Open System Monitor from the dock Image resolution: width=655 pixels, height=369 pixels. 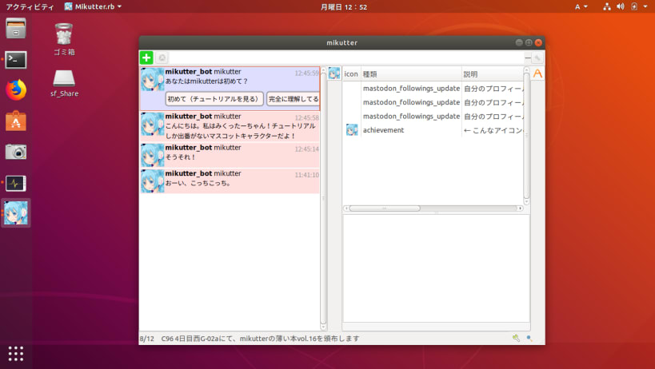pyautogui.click(x=16, y=183)
